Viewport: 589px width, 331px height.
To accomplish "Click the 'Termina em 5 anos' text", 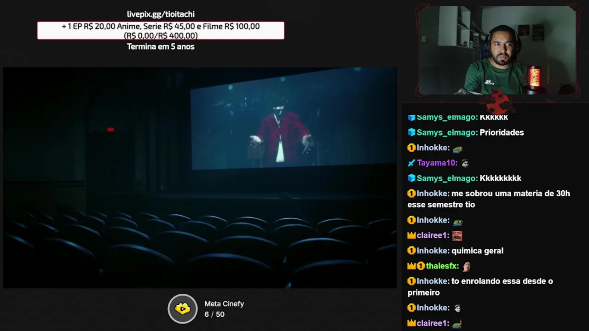I will click(161, 46).
